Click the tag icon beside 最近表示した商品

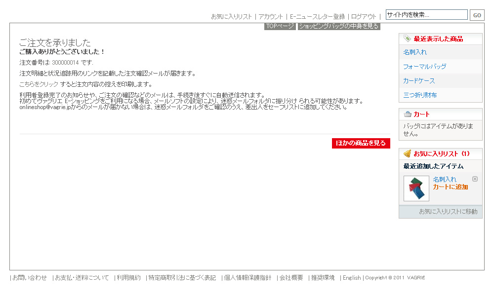click(x=408, y=38)
